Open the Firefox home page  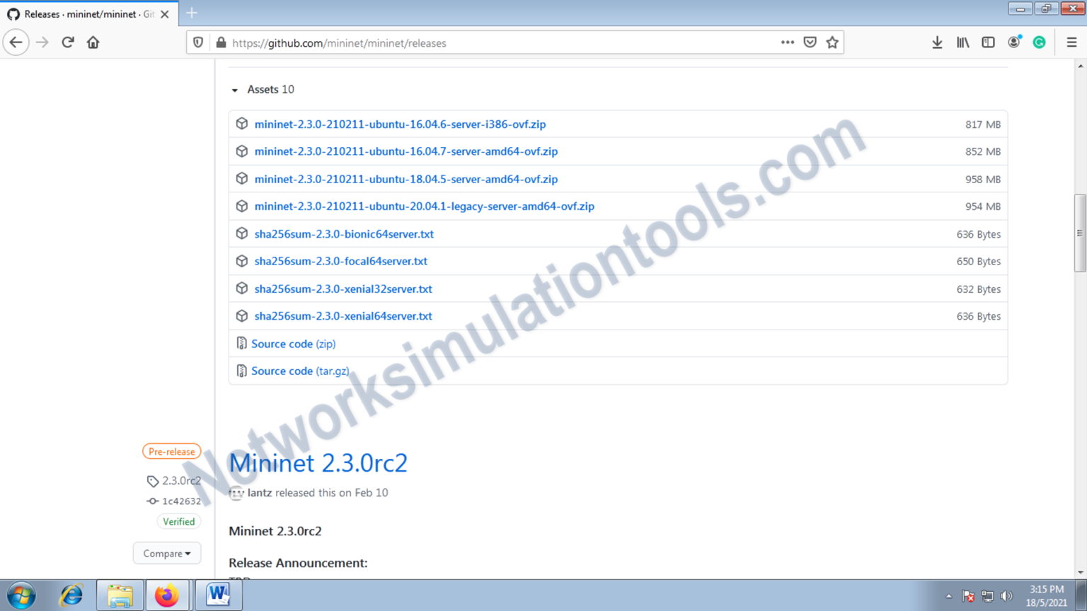pyautogui.click(x=93, y=42)
